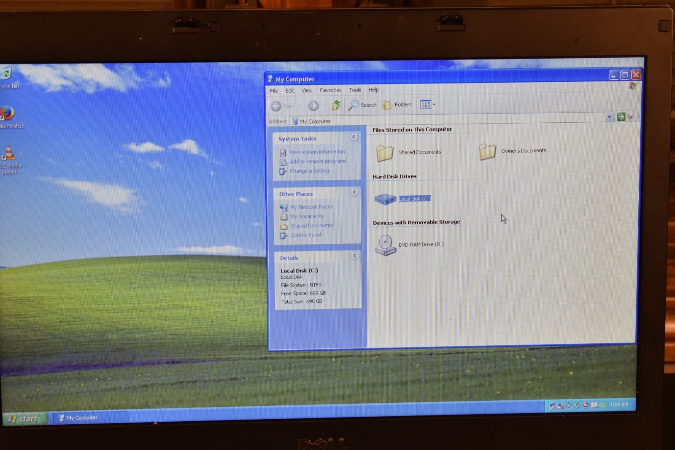
Task: Open the View menu
Action: click(x=307, y=90)
